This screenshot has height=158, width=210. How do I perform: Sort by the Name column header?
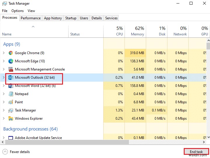click(x=34, y=31)
